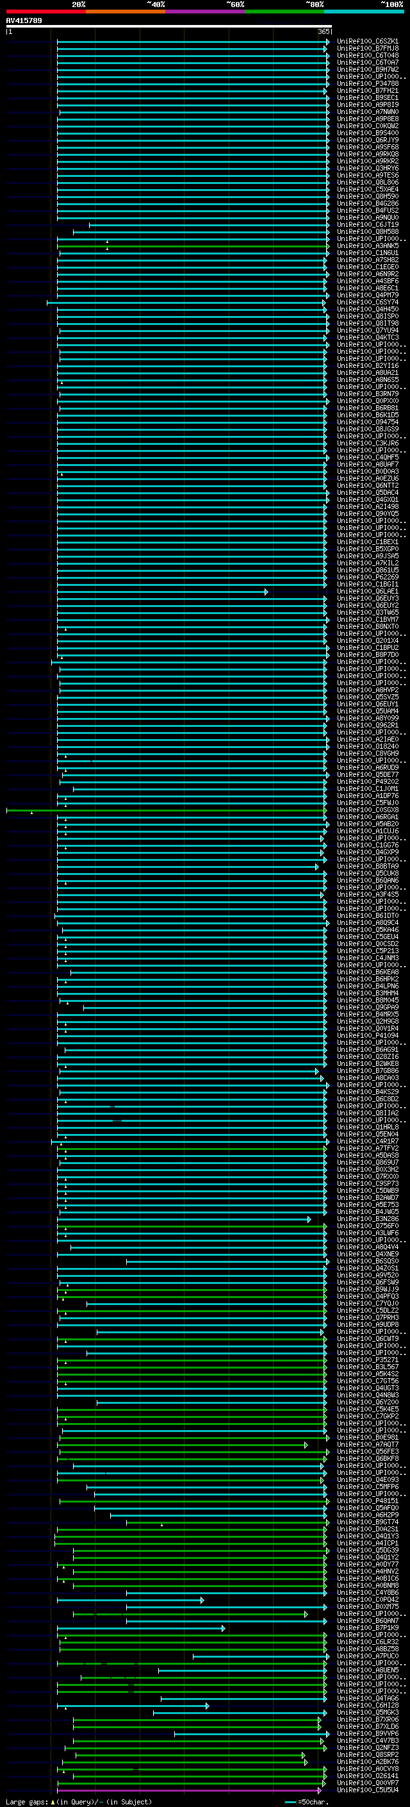The image size is (410, 1807).
Task: Select hit label UniRef100_Q4E093
Action: (x=367, y=1479)
